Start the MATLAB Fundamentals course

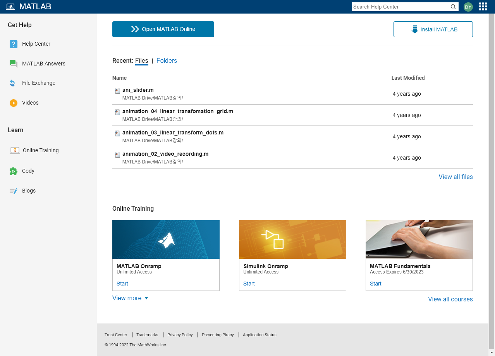click(x=376, y=284)
